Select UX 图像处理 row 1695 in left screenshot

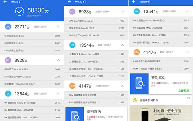[32, 117]
